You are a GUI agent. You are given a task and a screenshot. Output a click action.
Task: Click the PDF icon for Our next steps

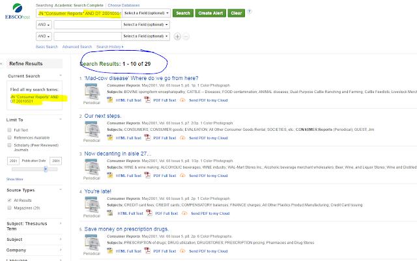pyautogui.click(x=147, y=138)
